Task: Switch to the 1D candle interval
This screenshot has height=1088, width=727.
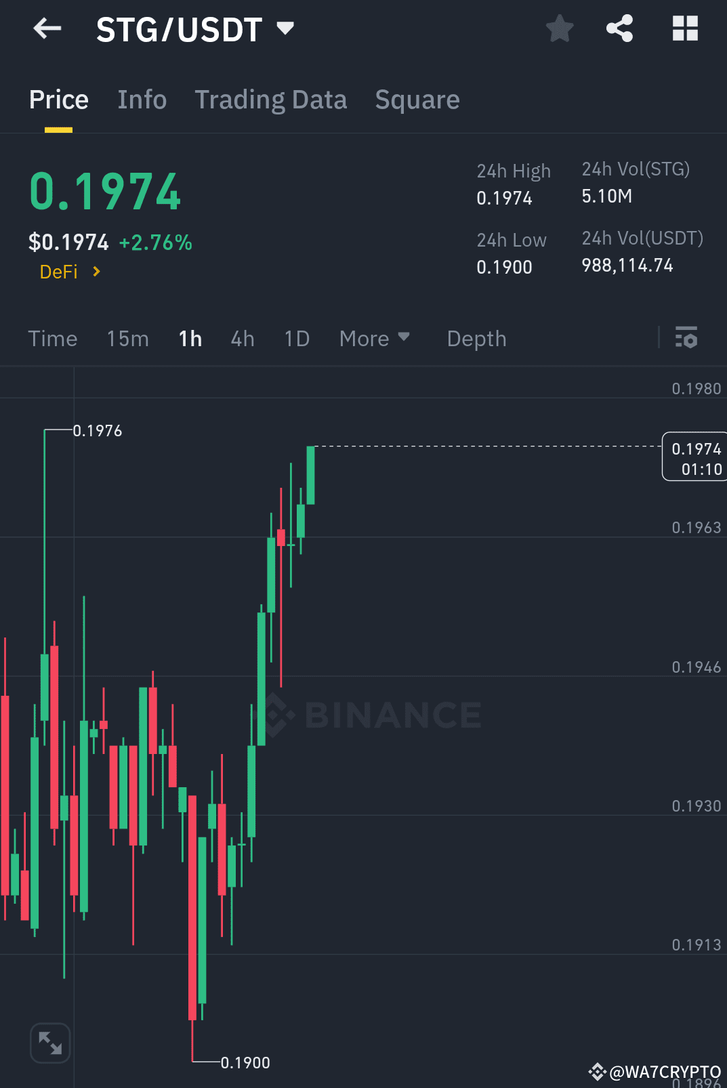Action: coord(296,338)
